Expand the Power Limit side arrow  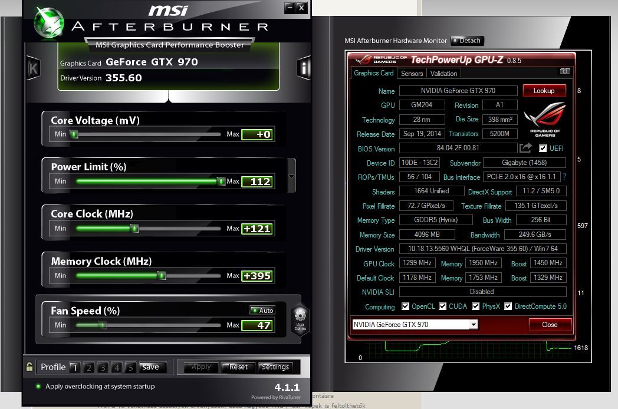(292, 176)
